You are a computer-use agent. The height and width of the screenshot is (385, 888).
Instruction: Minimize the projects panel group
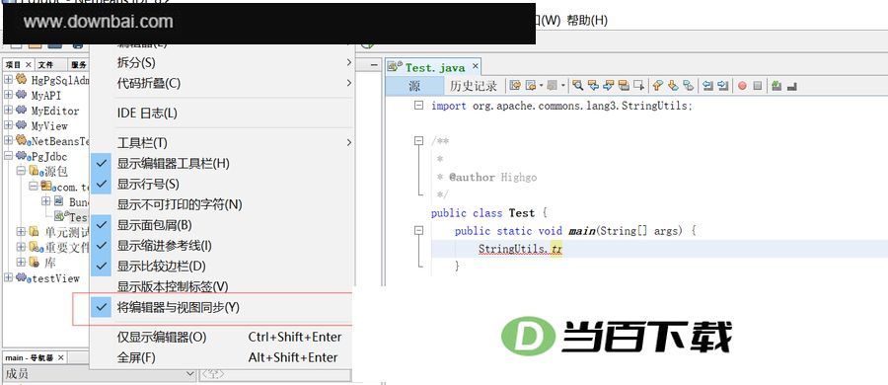374,65
